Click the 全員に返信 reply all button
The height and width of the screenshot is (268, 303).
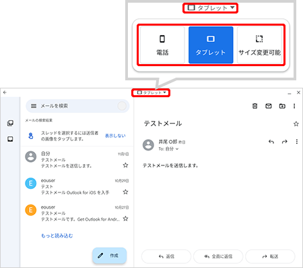tap(218, 257)
